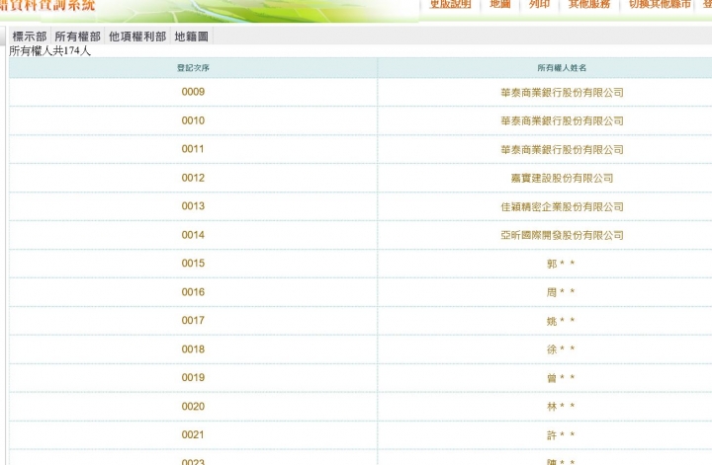The height and width of the screenshot is (465, 712).
Task: Select registration number 0011
Action: pyautogui.click(x=193, y=149)
